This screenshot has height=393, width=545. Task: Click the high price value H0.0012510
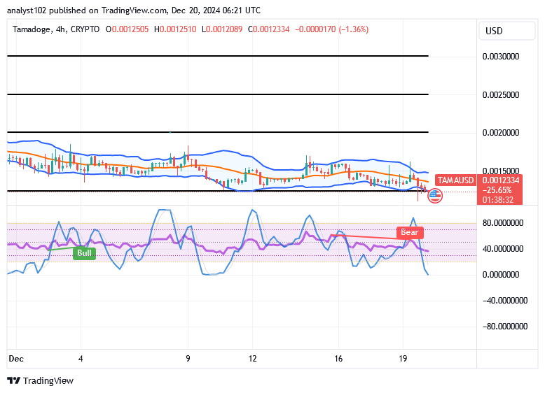click(x=175, y=29)
